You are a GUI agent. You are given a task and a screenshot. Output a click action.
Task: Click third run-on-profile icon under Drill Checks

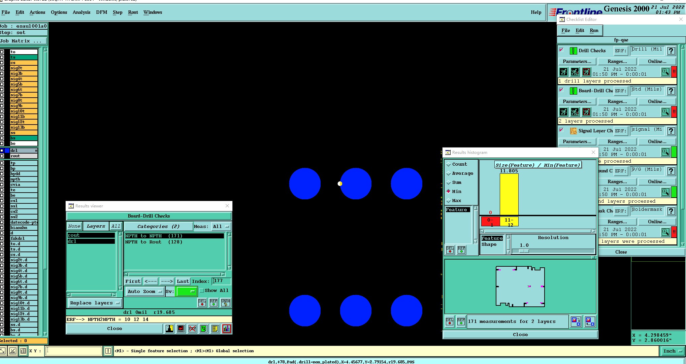[586, 72]
